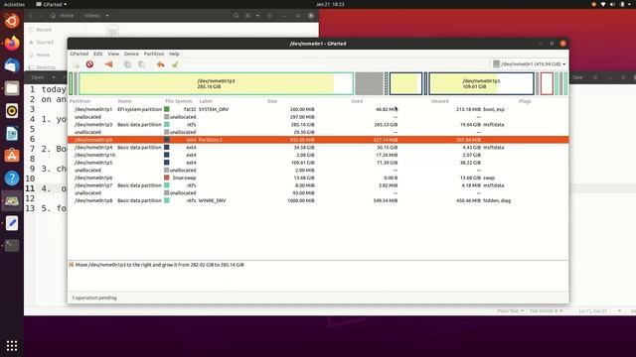
Task: Click the green fat32 color swatch
Action: [167, 109]
